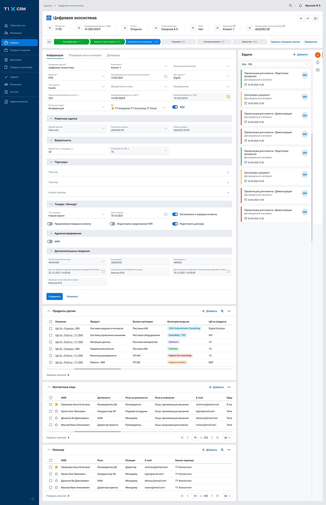Select the Решение 60% pipeline stage

(178, 42)
